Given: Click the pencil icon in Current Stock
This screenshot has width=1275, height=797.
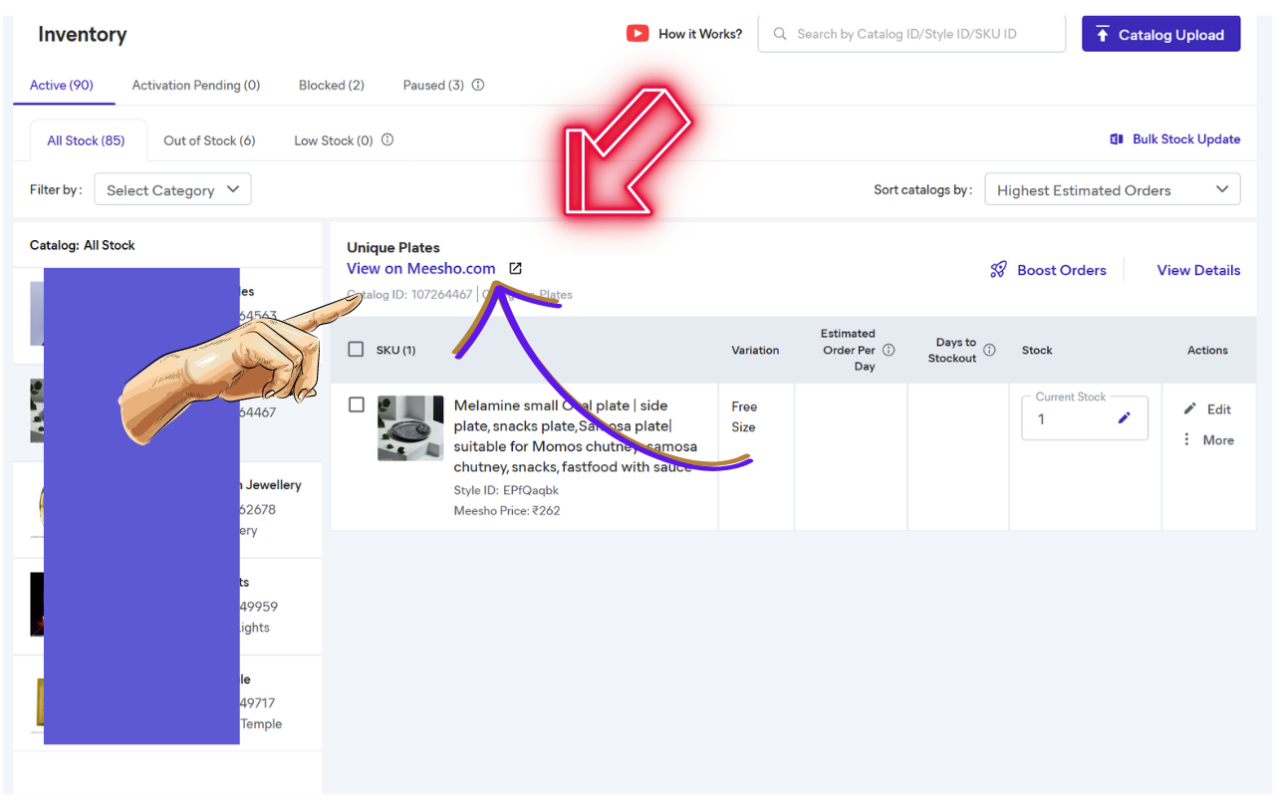Looking at the screenshot, I should (1124, 418).
